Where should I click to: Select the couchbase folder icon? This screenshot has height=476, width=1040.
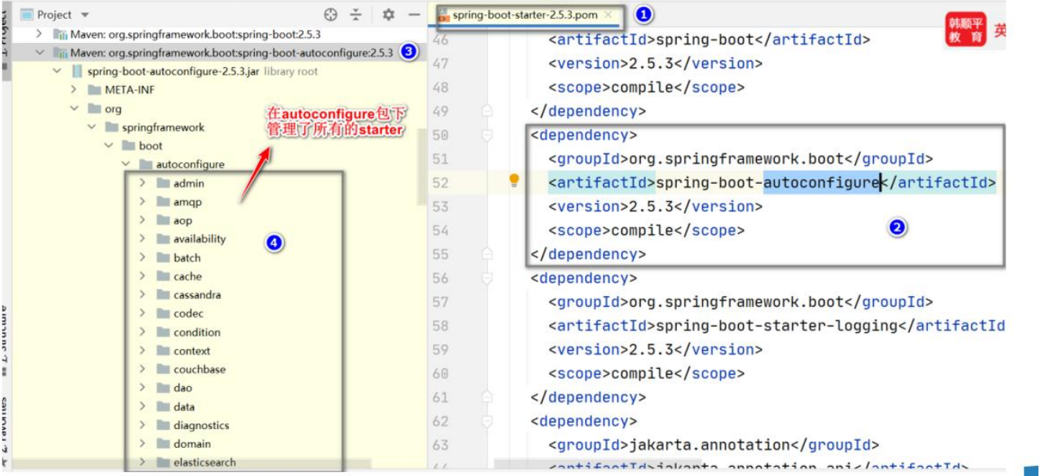[x=162, y=370]
